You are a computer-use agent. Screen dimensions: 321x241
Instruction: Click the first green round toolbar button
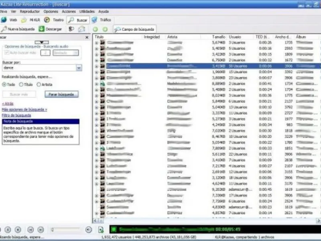pyautogui.click(x=95, y=29)
